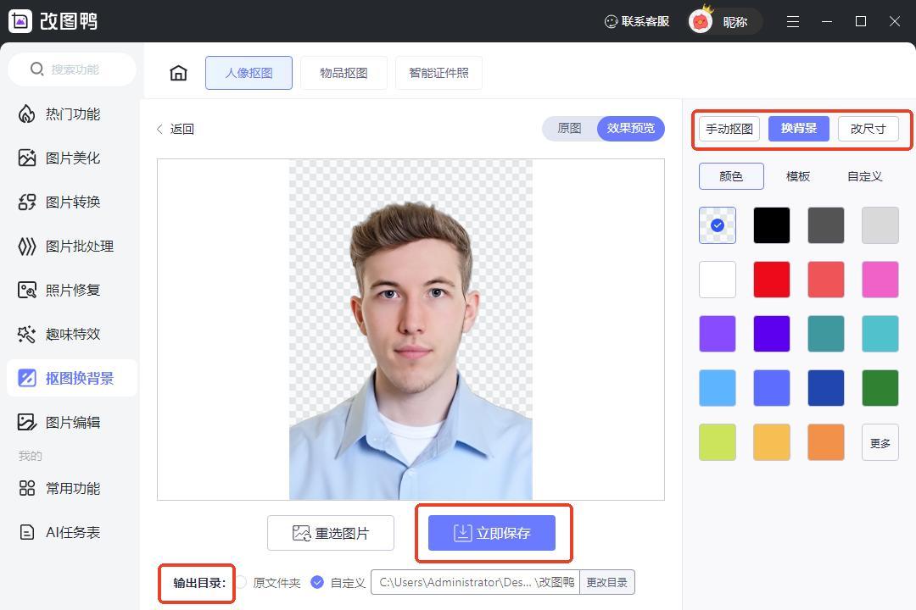916x610 pixels.
Task: Select 自定义 output directory option
Action: click(x=317, y=582)
